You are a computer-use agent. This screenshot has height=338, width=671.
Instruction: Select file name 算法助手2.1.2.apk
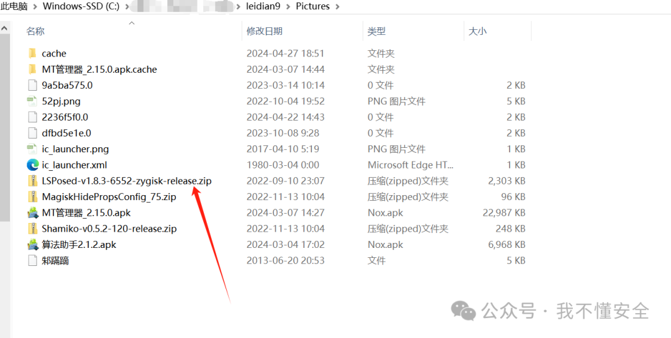click(79, 245)
